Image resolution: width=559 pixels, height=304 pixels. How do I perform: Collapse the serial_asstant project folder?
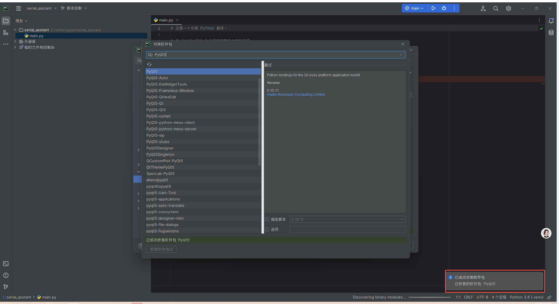coord(15,30)
